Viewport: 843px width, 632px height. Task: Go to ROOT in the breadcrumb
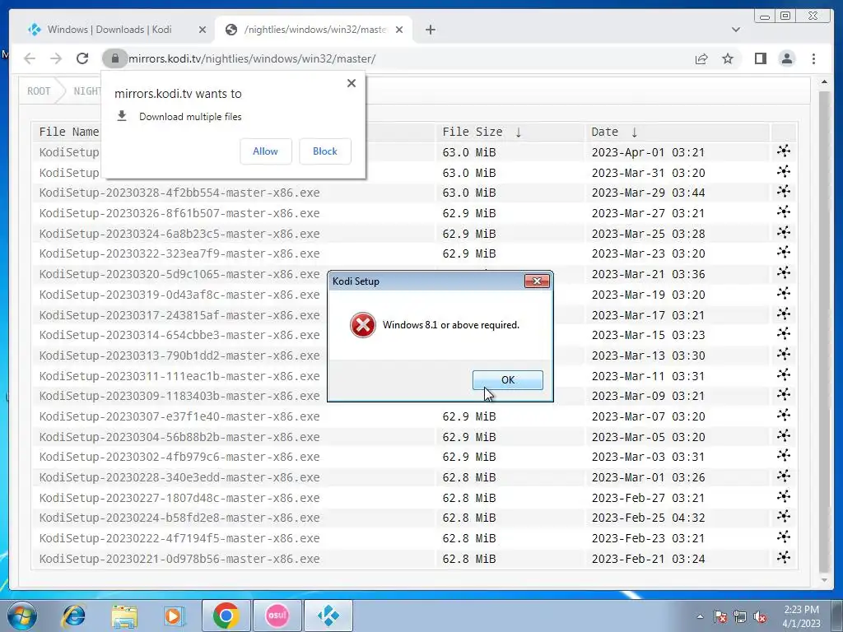[39, 91]
